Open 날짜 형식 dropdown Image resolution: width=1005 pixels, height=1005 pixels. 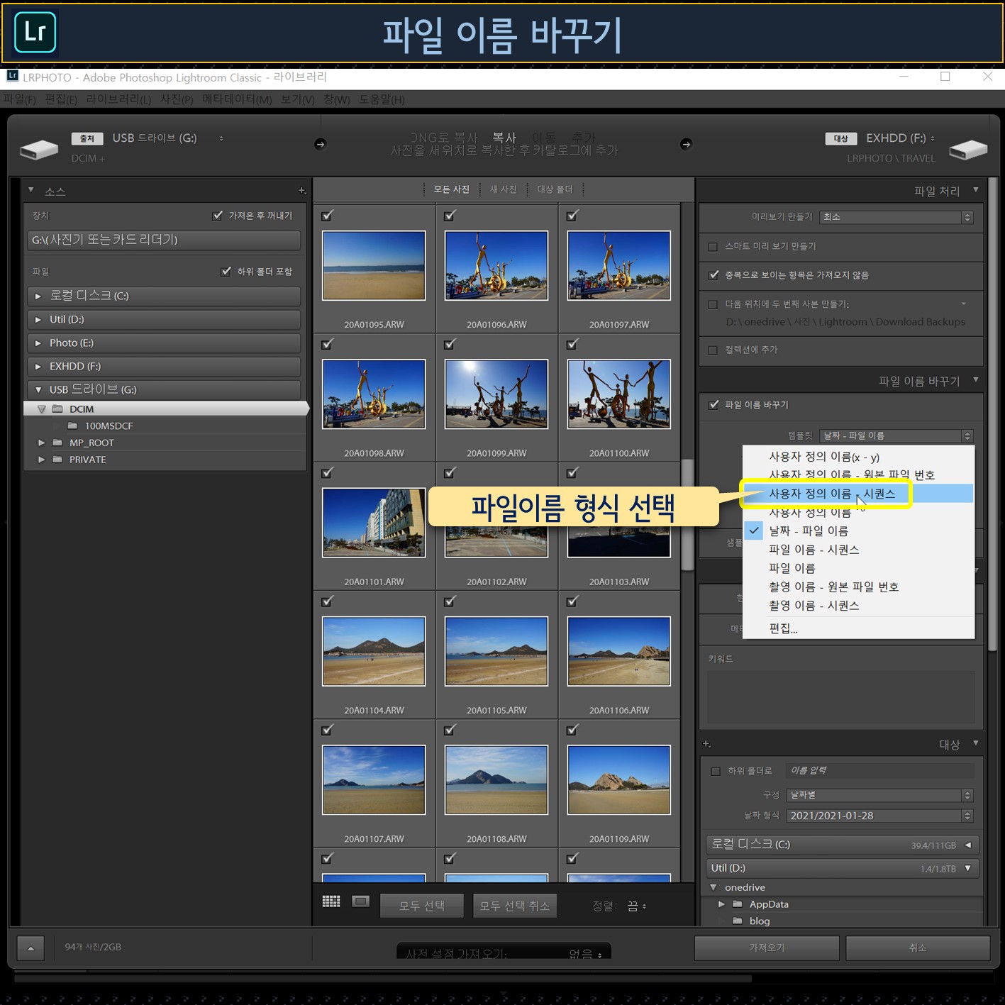pyautogui.click(x=880, y=816)
